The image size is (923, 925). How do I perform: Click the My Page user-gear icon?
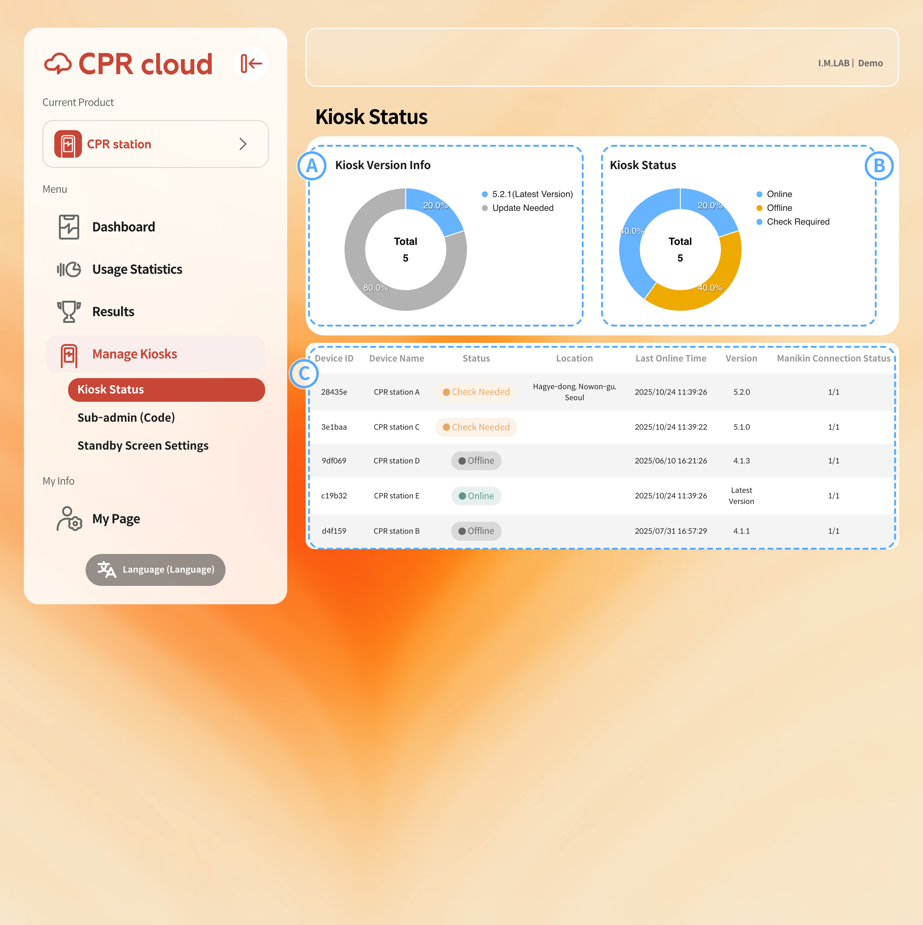(69, 519)
